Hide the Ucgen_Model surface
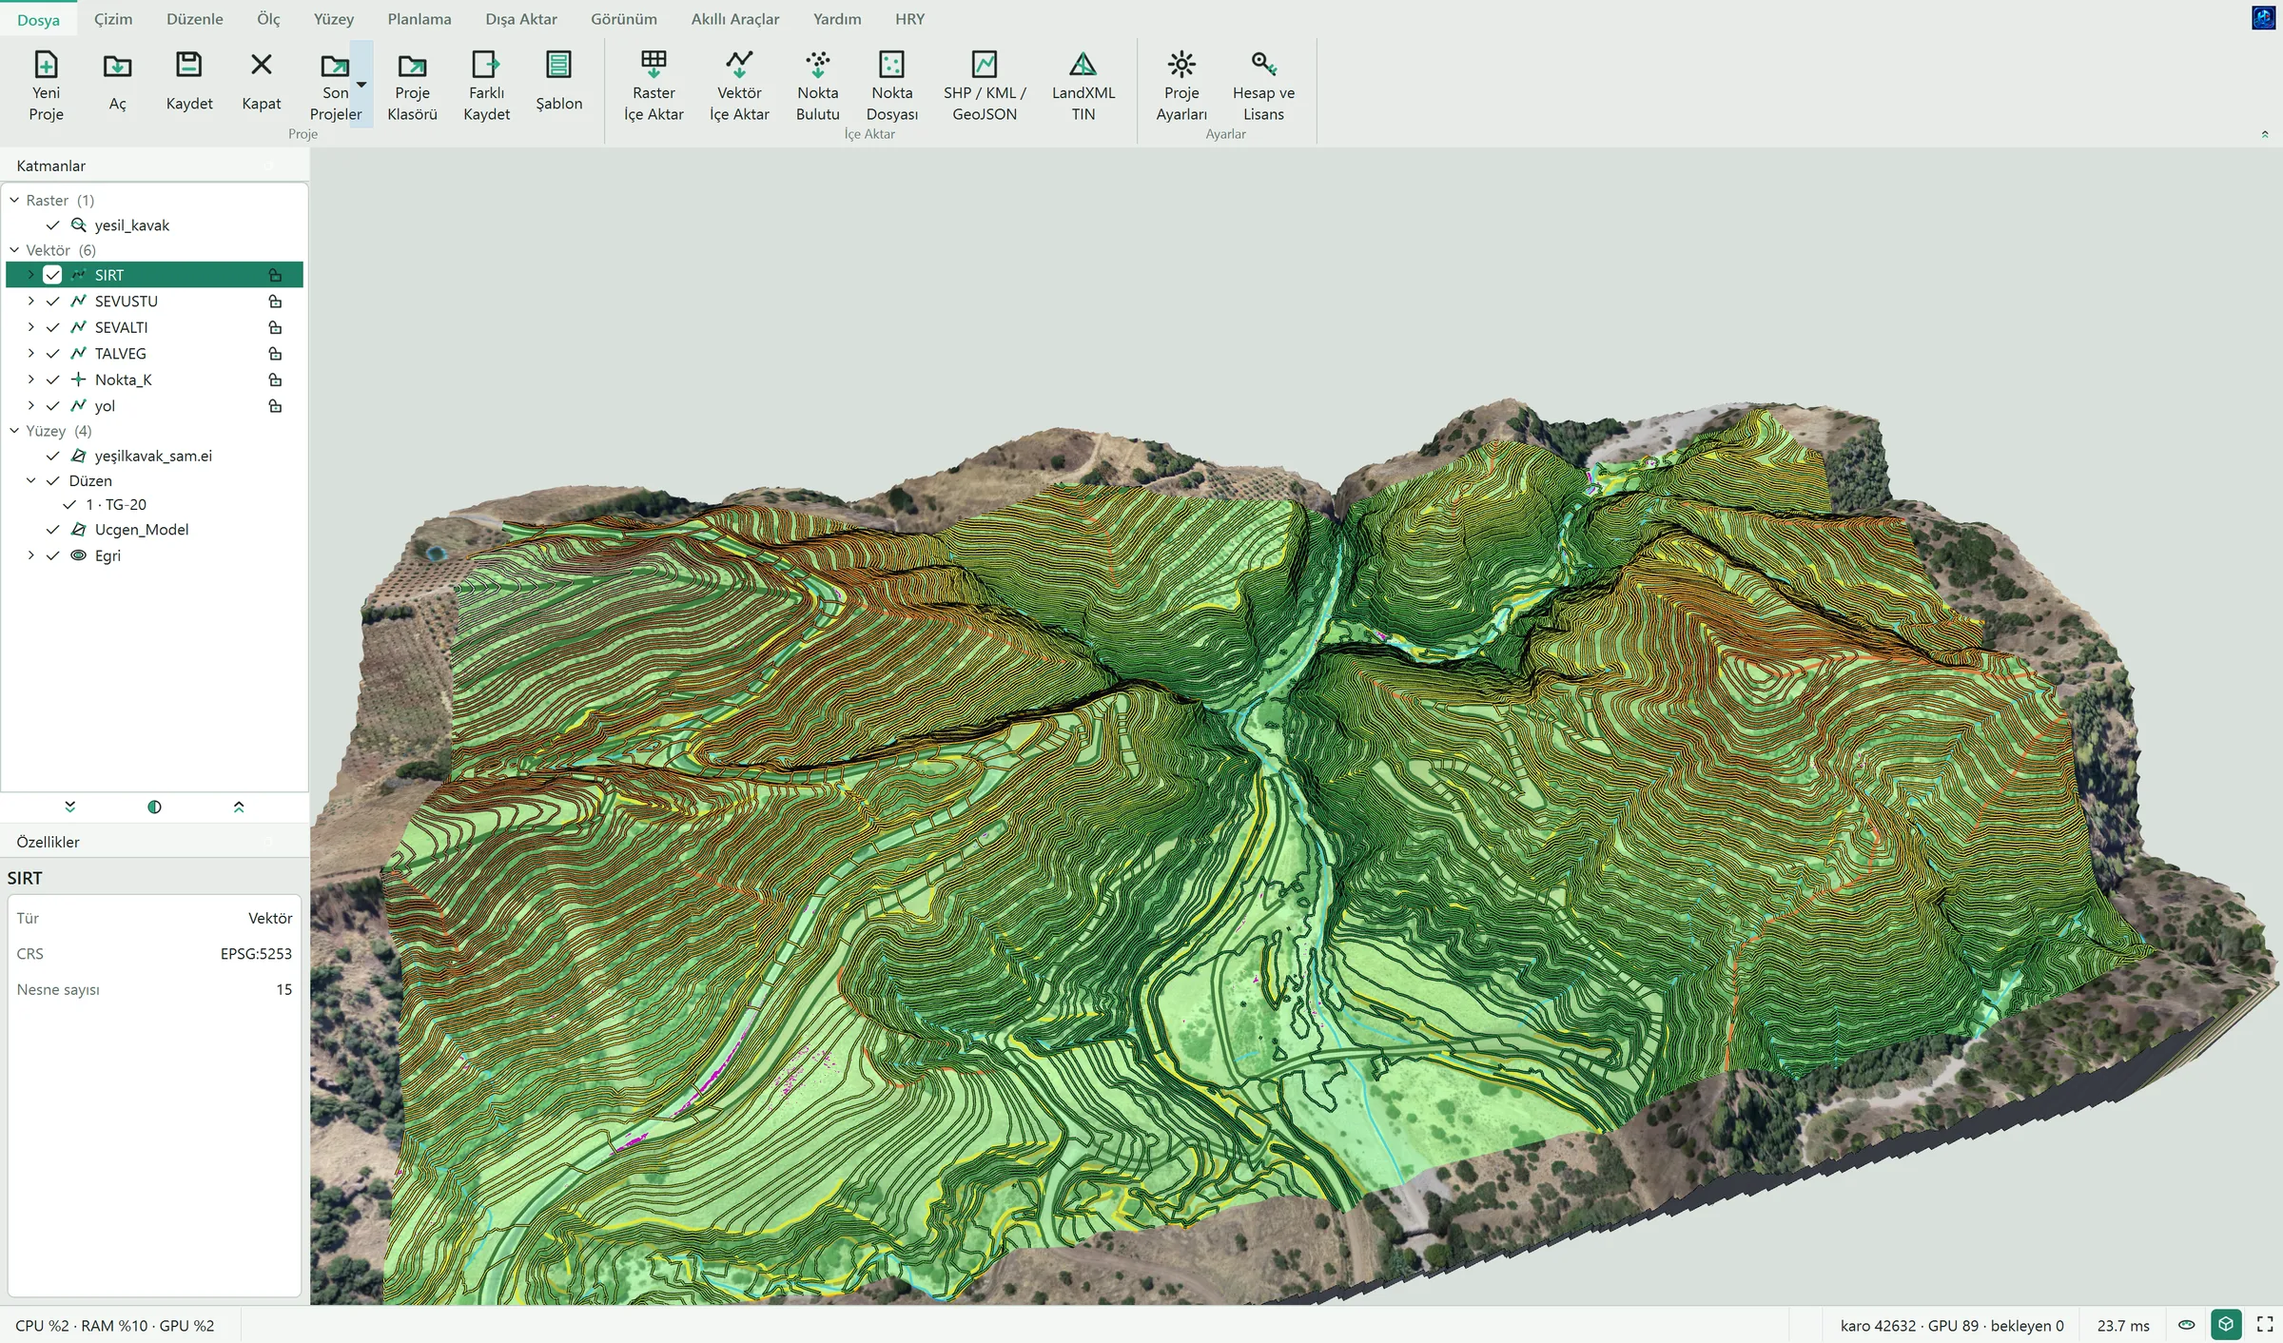 52,529
